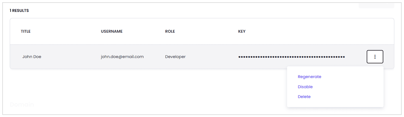Click the USERNAME column header
The width and height of the screenshot is (404, 117).
coord(112,31)
